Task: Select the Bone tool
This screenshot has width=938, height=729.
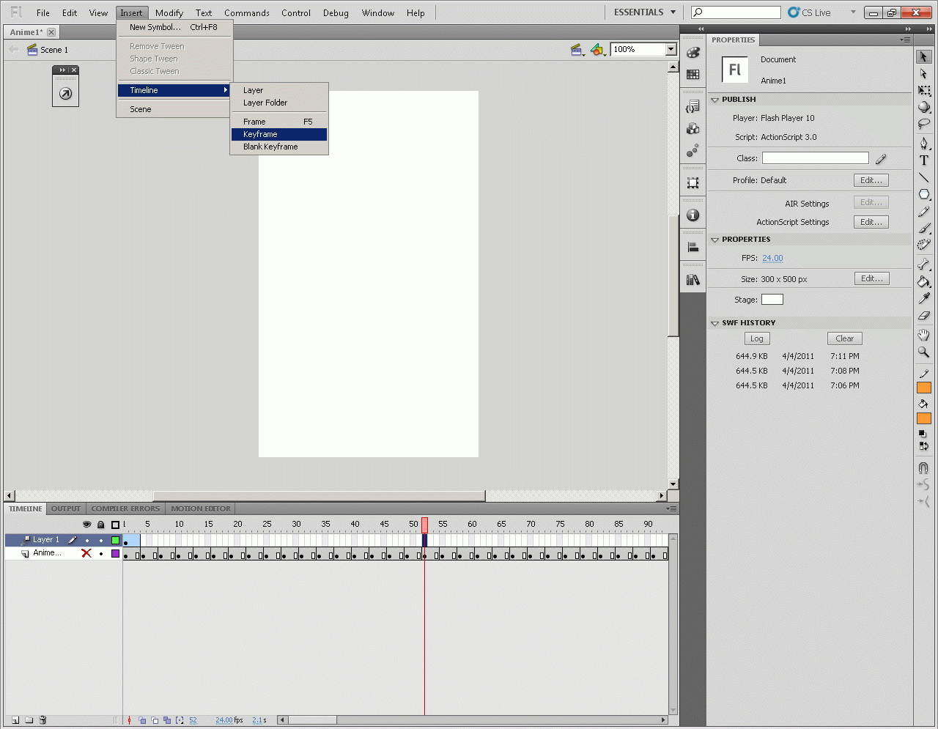Action: [923, 264]
